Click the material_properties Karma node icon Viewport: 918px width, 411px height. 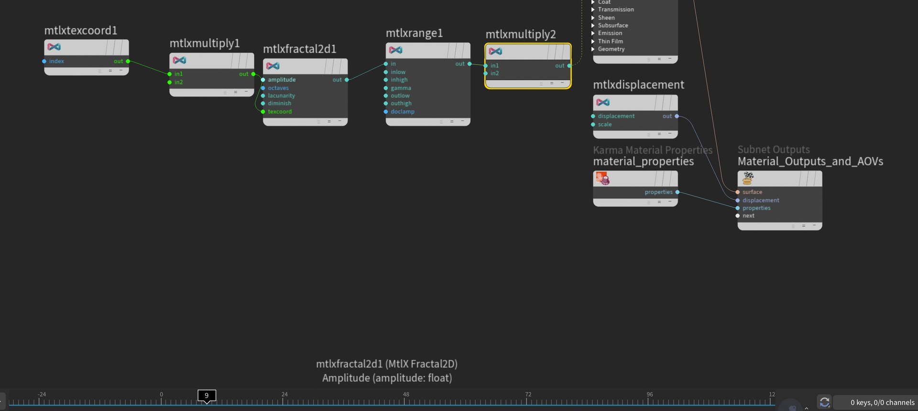(602, 179)
